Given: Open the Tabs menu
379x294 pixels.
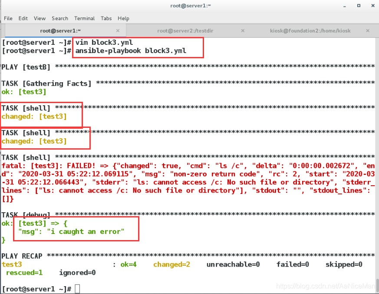Looking at the screenshot, I should pyautogui.click(x=106, y=18).
